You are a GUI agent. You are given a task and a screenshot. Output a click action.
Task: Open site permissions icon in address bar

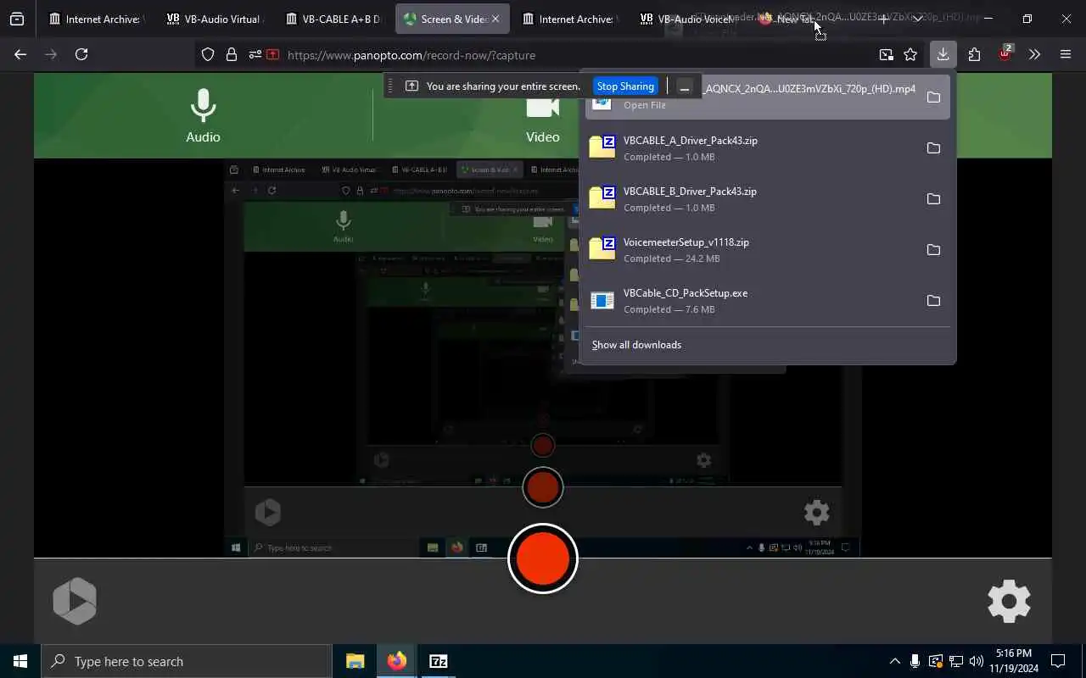255,55
